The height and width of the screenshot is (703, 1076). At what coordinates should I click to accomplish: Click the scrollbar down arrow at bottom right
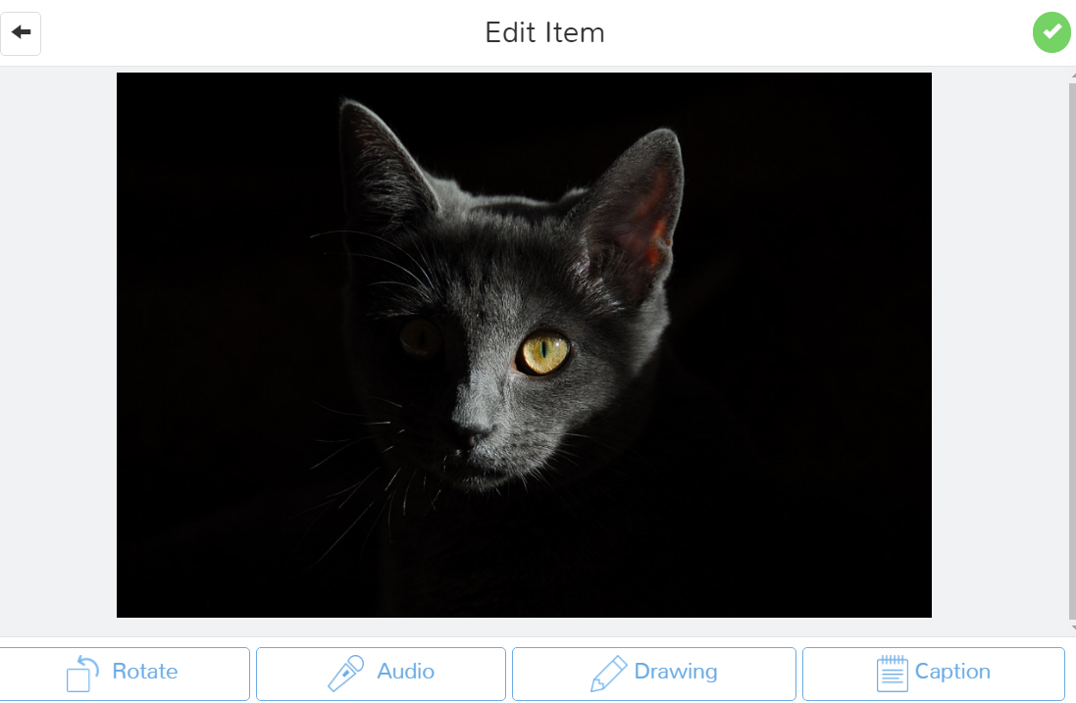[1073, 627]
